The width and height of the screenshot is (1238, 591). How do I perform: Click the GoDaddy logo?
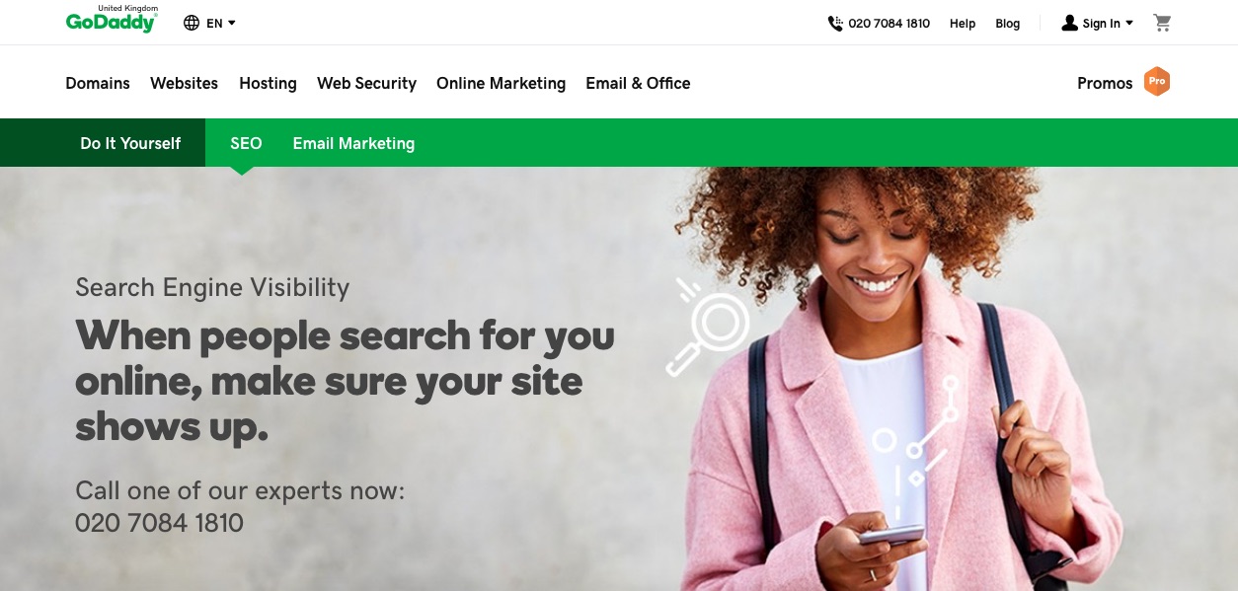point(112,20)
